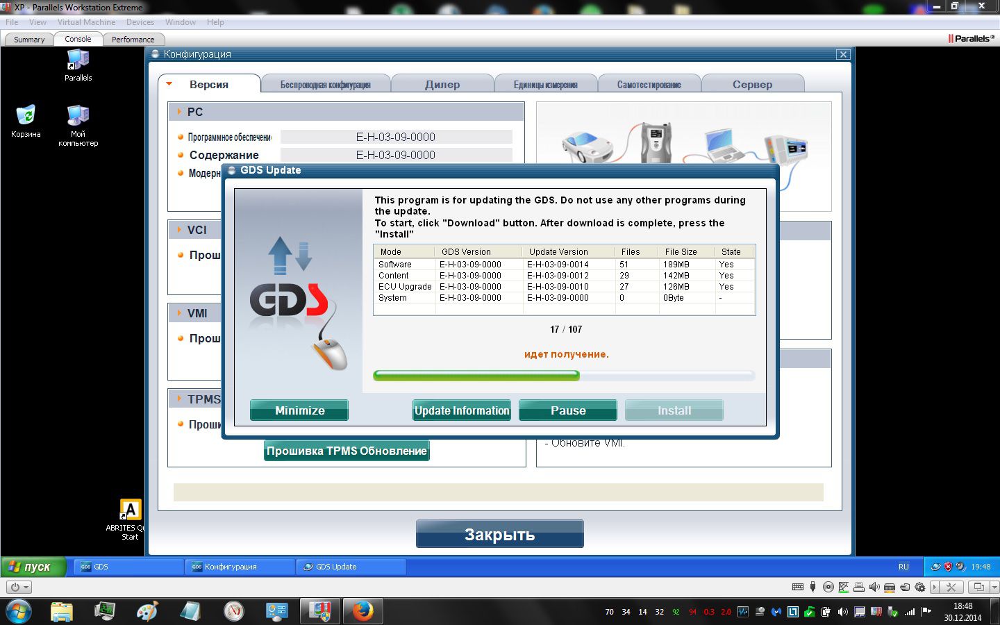Open Windows Explorer from host taskbar
The width and height of the screenshot is (1000, 625).
coord(62,612)
